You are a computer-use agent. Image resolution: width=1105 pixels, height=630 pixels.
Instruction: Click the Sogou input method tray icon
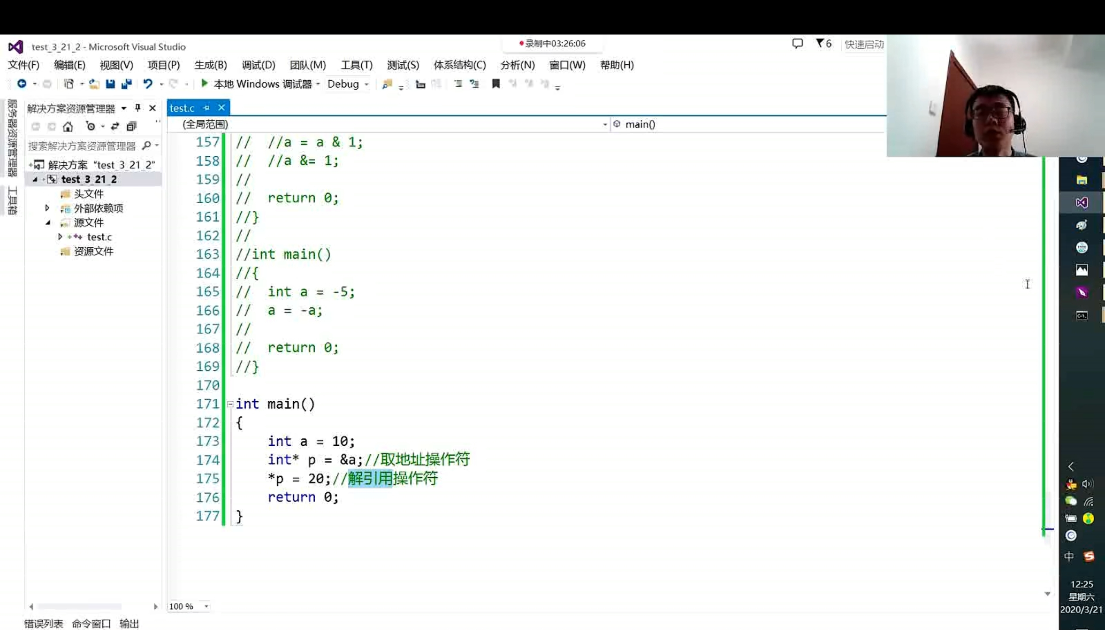1089,557
